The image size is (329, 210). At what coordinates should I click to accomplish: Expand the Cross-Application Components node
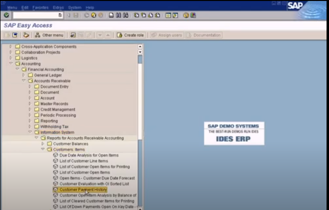(x=11, y=46)
